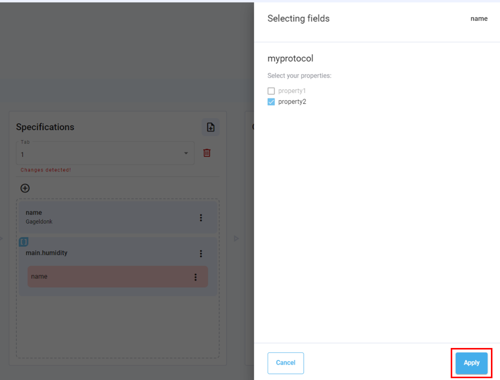
Task: Click the Apply button
Action: pyautogui.click(x=471, y=363)
